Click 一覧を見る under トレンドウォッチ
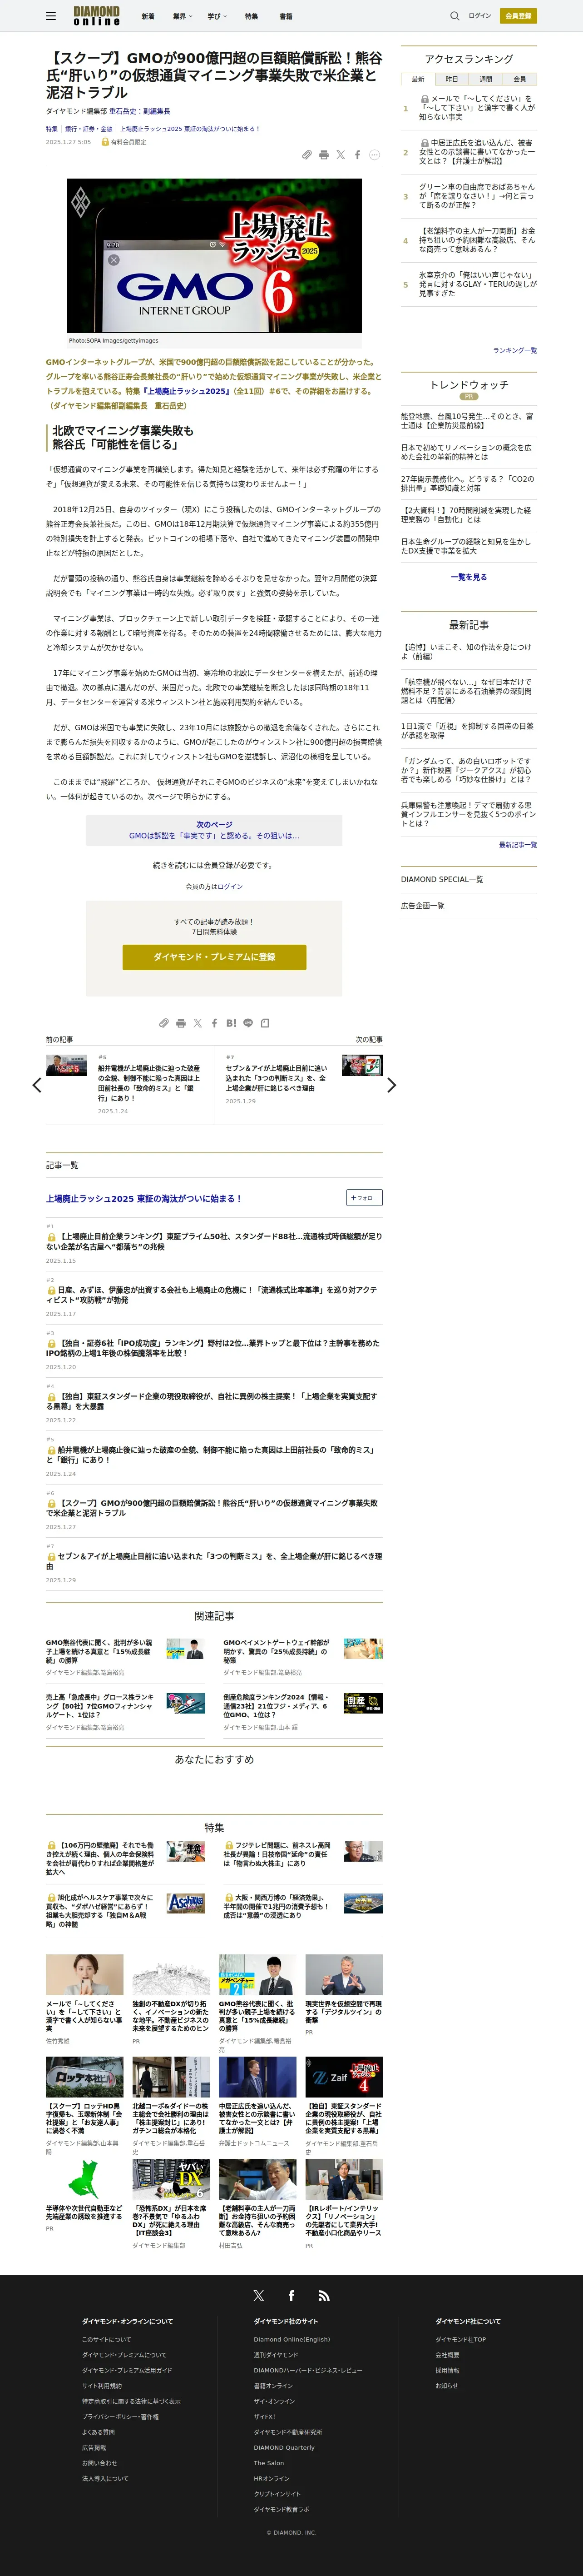This screenshot has height=2576, width=583. click(x=469, y=577)
